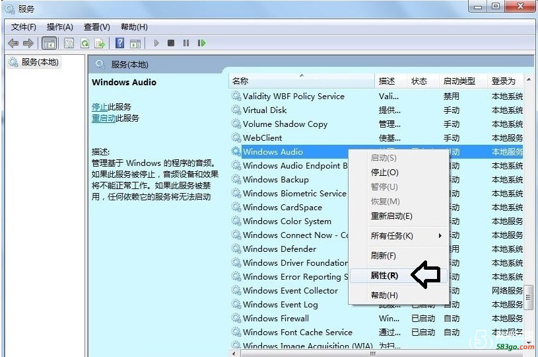Select the Windows Biometric Service row
This screenshot has height=357, width=538.
(289, 194)
